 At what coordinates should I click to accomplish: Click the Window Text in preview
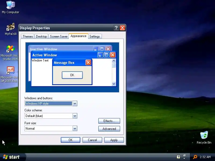(40, 60)
